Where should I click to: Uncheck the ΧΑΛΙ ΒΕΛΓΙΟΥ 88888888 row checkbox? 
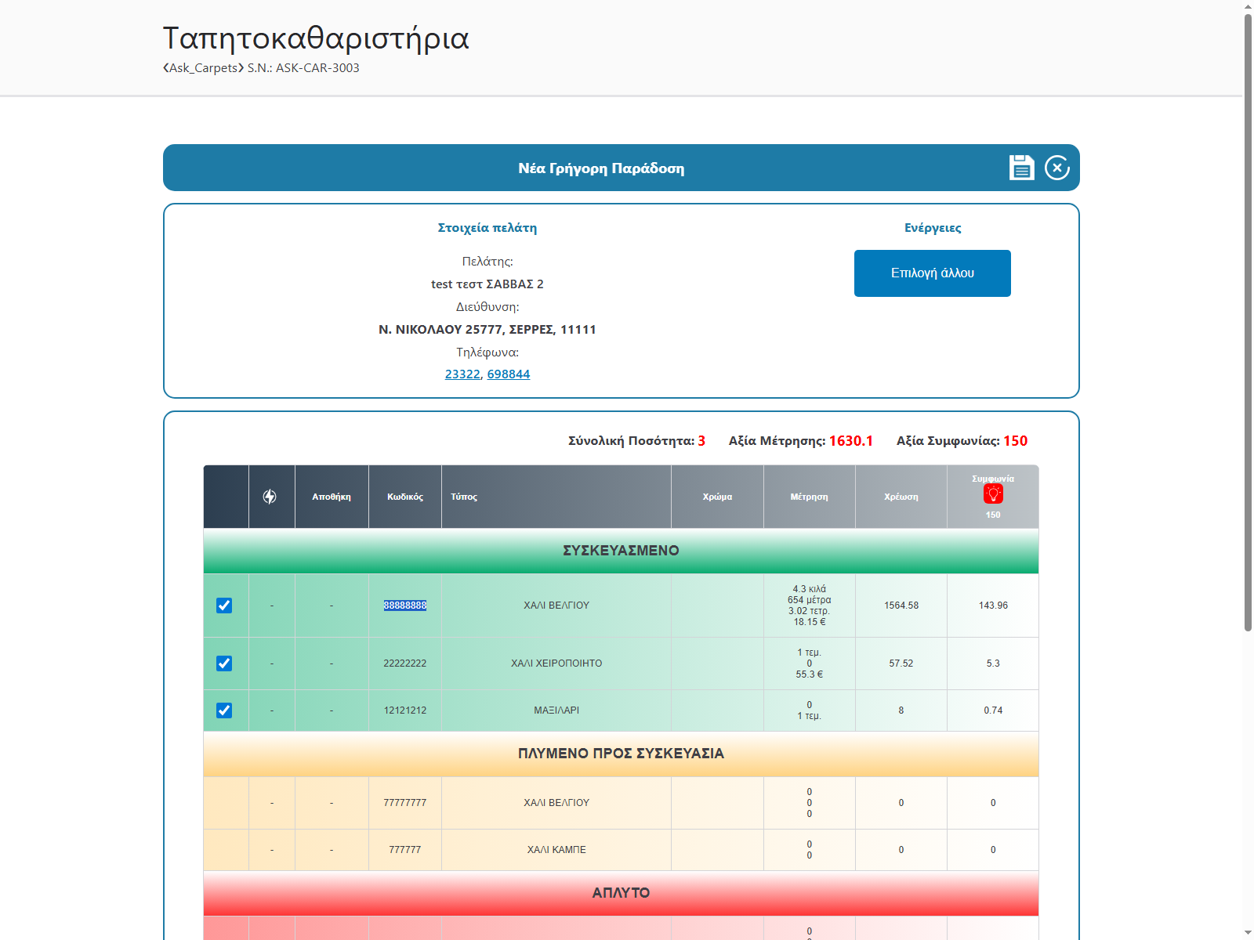pos(224,606)
